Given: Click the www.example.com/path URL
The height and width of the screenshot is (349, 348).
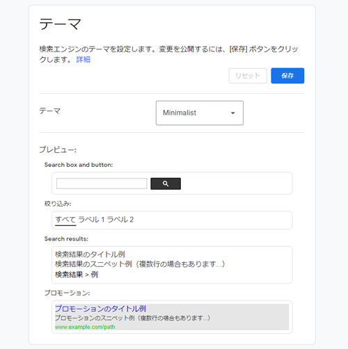Looking at the screenshot, I should pos(85,327).
